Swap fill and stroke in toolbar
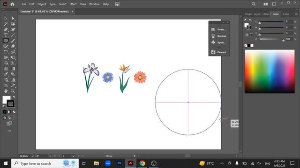 [x=14, y=97]
